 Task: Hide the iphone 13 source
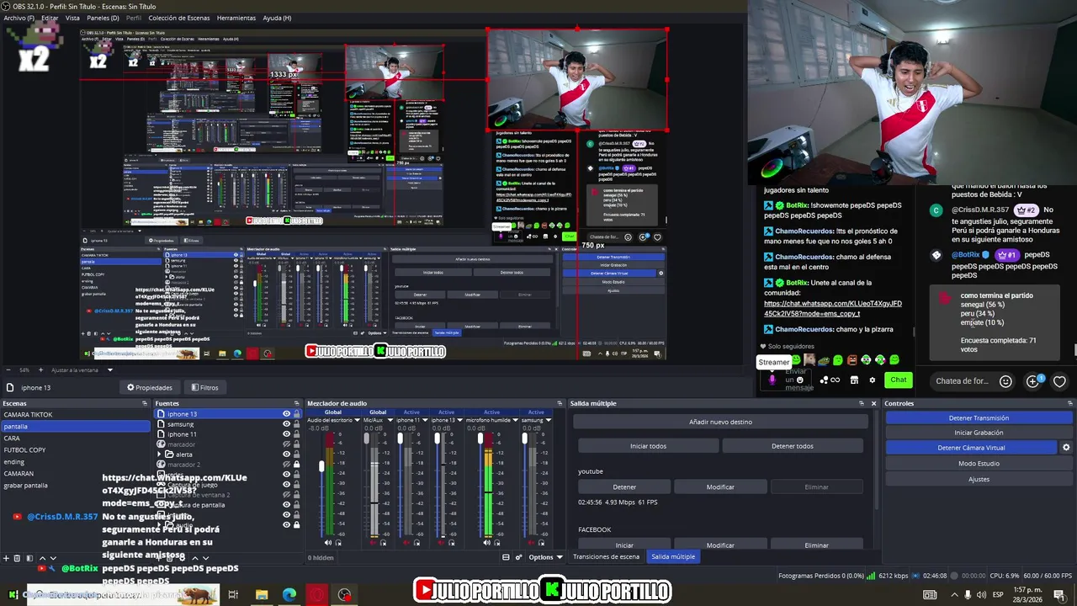tap(286, 414)
